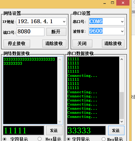Image resolution: width=135 pixels, height=141 pixels.
Task: Click the 33333333 text in network receive box
Action: click(13, 63)
